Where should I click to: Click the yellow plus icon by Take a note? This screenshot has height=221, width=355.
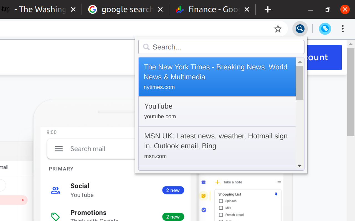pos(217,182)
